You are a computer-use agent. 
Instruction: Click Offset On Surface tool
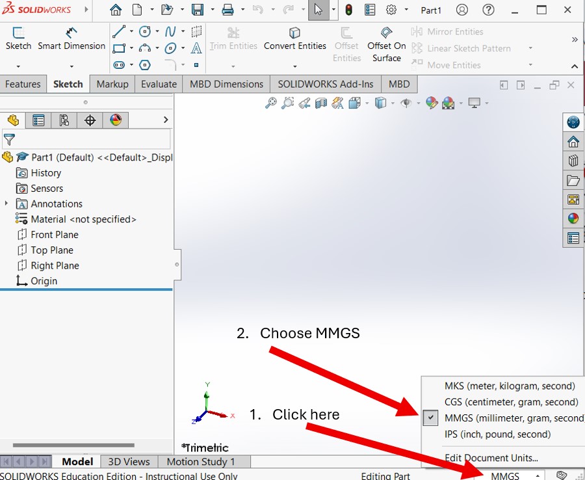387,44
